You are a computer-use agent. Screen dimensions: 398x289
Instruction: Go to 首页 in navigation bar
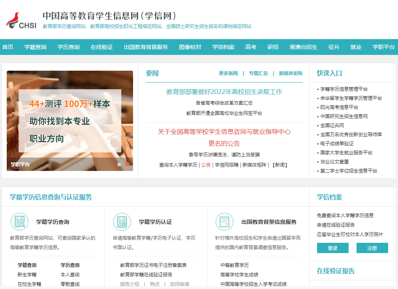(x=8, y=47)
